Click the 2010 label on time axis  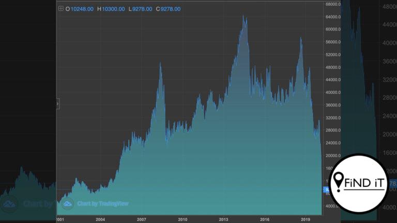coord(182,219)
